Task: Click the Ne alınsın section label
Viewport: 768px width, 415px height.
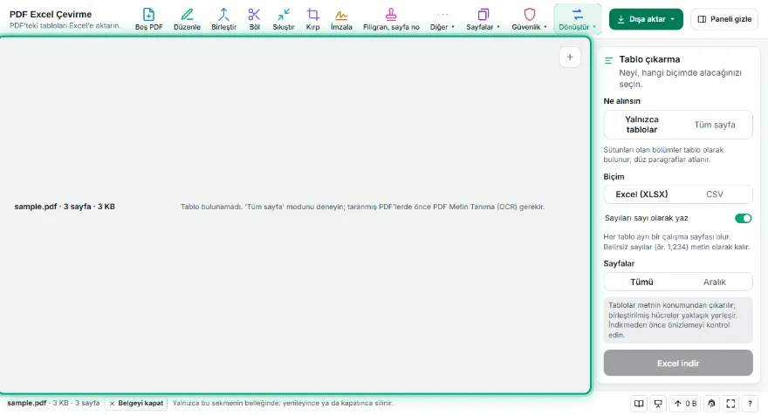Action: click(x=621, y=101)
